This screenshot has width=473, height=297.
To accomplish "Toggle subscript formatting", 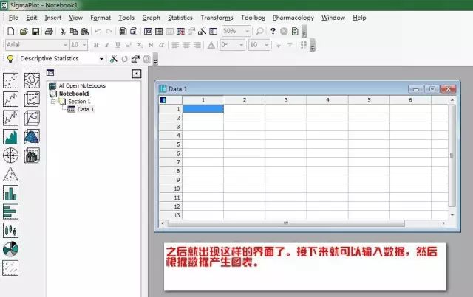I will [x=140, y=45].
